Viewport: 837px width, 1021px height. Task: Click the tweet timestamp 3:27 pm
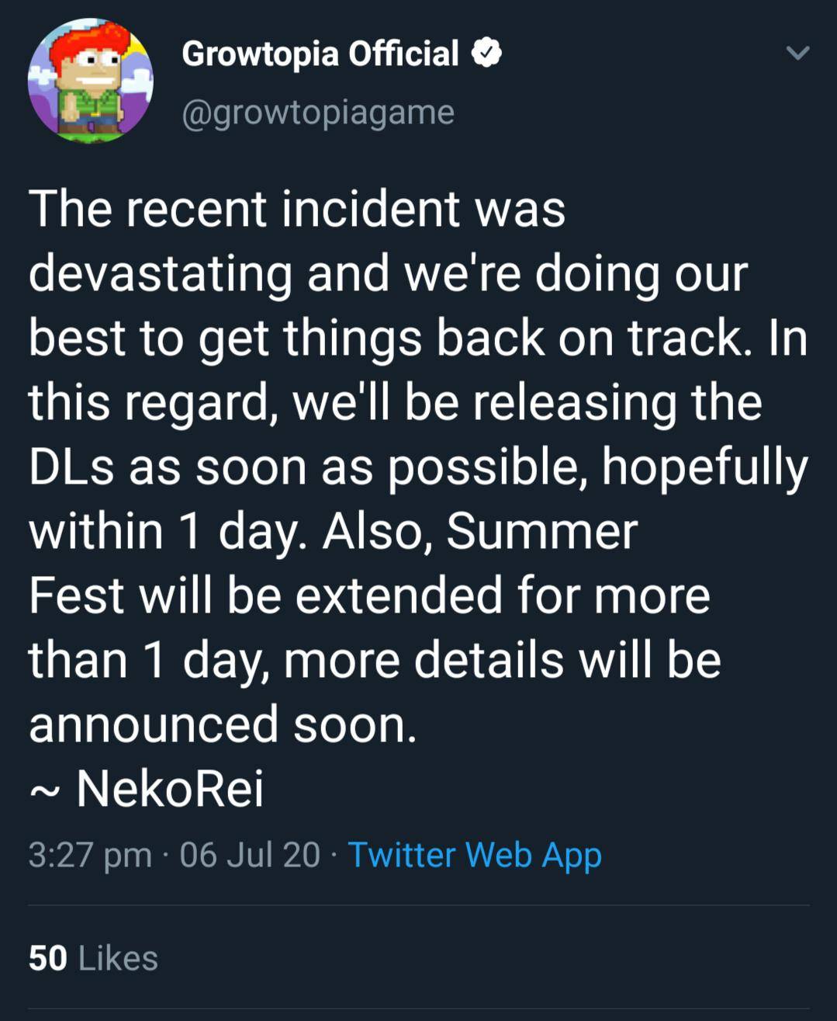pyautogui.click(x=91, y=854)
